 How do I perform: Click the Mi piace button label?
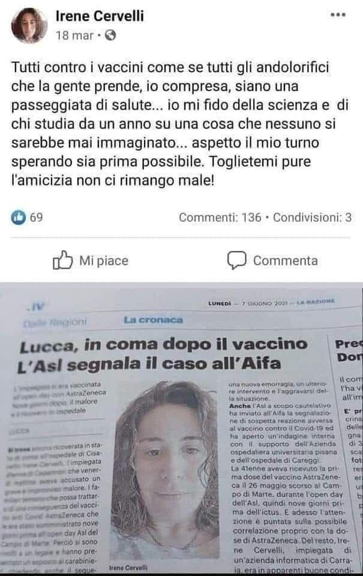coord(104,261)
